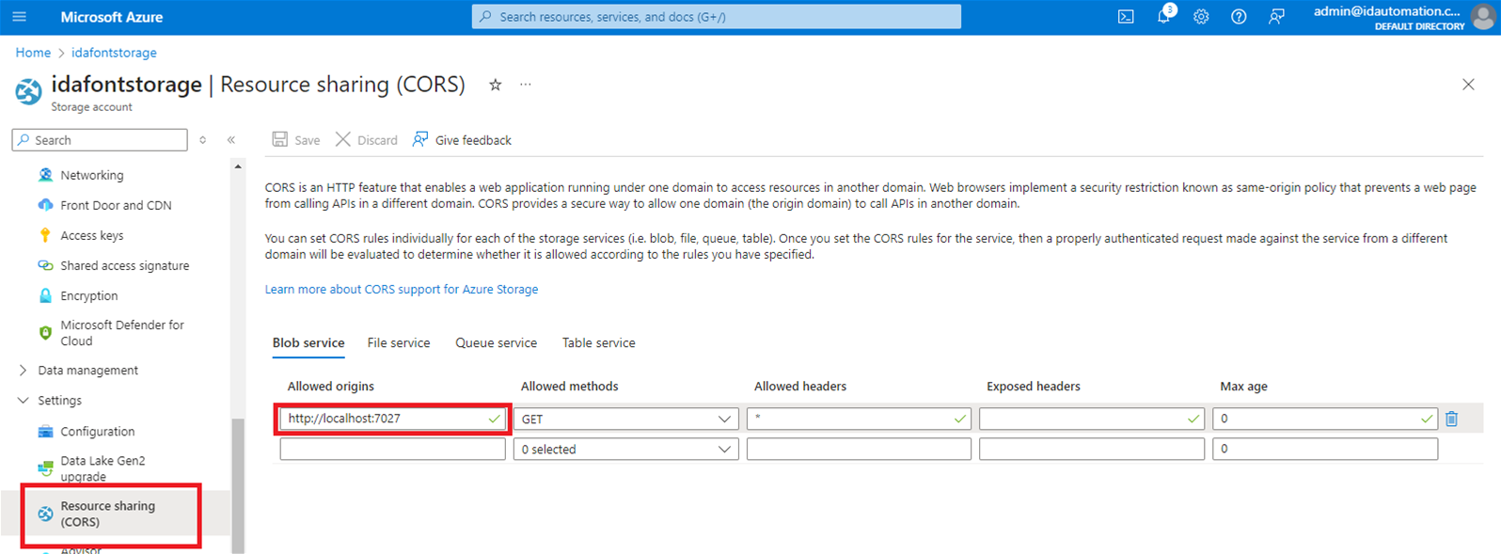This screenshot has width=1501, height=554.
Task: Favorite idafontstorage with the star icon
Action: 496,85
